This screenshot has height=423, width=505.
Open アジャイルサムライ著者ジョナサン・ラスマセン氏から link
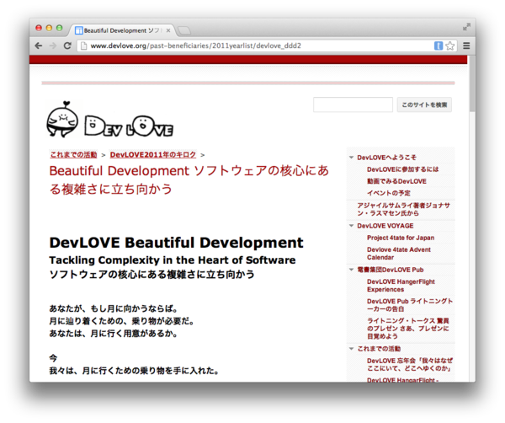403,209
